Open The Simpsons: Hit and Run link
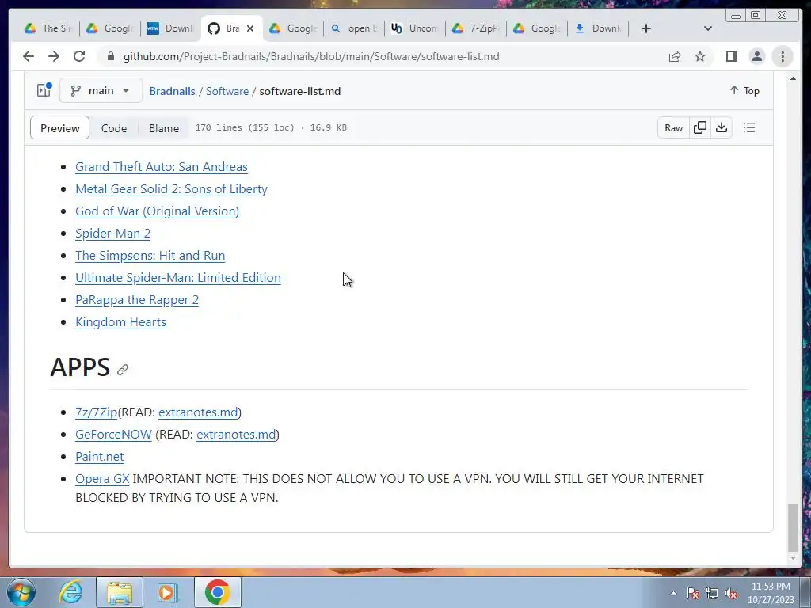The width and height of the screenshot is (811, 608). click(150, 256)
